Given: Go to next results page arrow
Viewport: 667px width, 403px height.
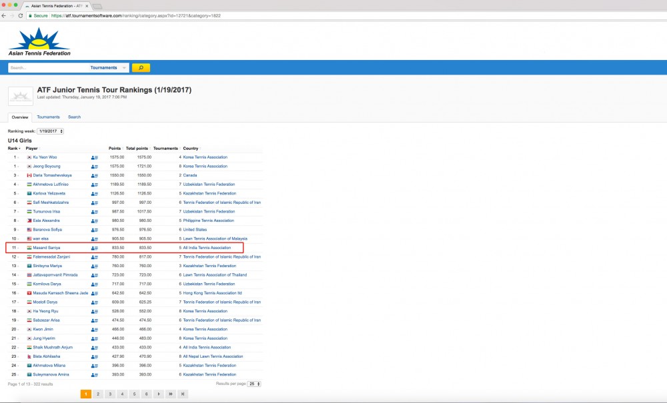Looking at the screenshot, I should click(159, 394).
